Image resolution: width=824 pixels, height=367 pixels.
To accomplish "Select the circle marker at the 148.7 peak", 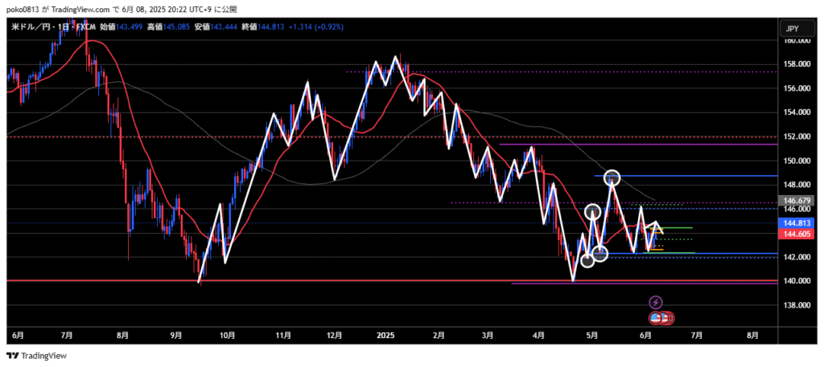I will [x=612, y=177].
